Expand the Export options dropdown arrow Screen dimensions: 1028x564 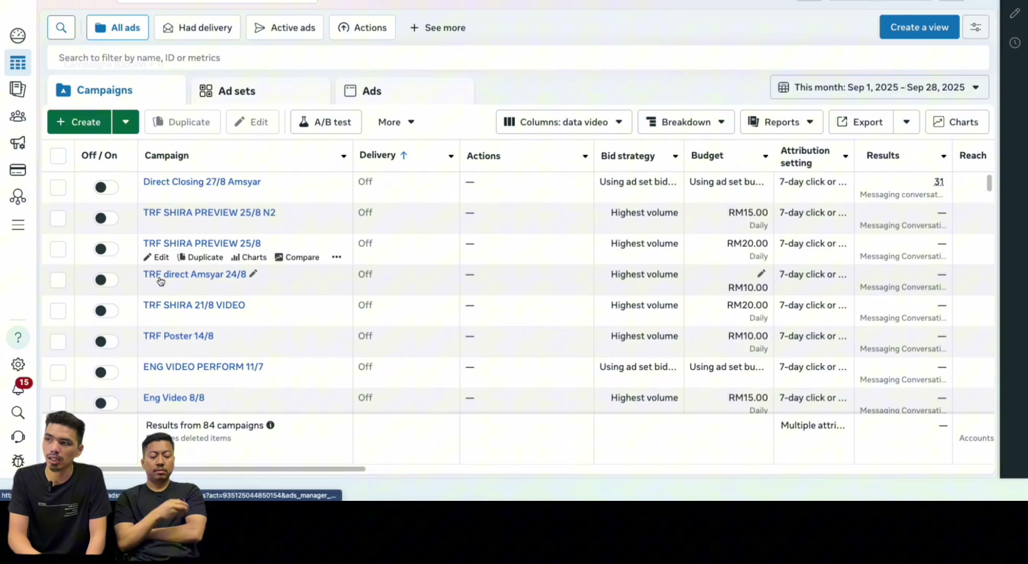coord(906,122)
